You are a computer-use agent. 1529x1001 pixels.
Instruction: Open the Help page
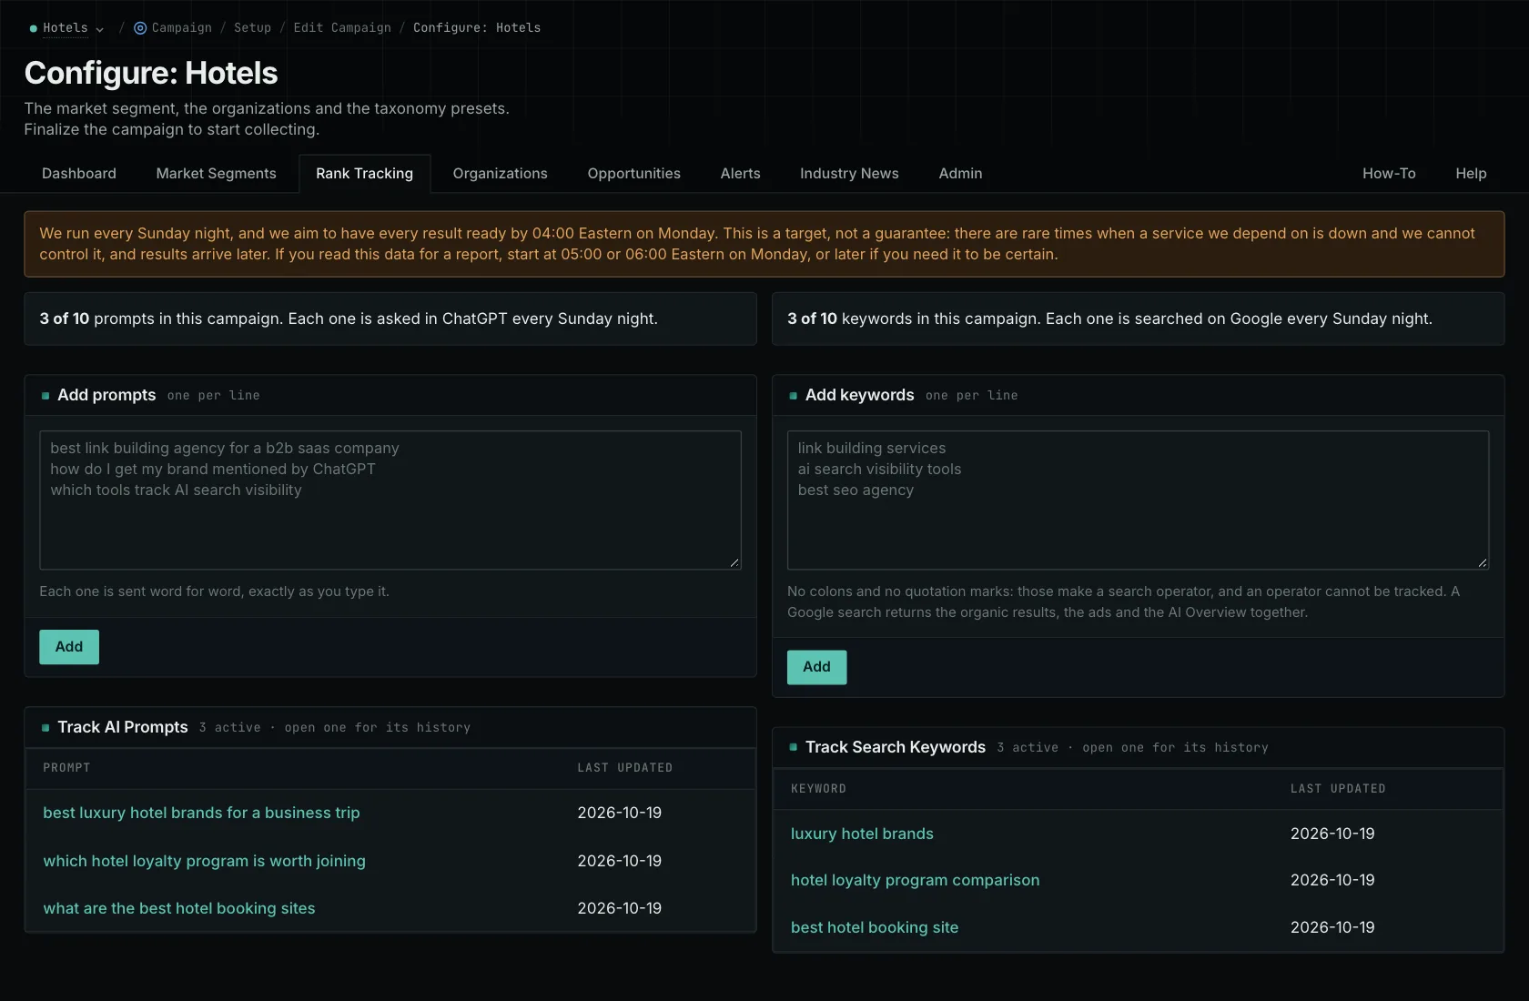click(x=1471, y=174)
